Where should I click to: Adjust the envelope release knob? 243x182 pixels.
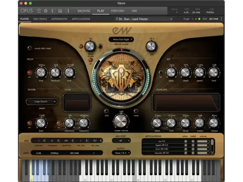(214, 123)
